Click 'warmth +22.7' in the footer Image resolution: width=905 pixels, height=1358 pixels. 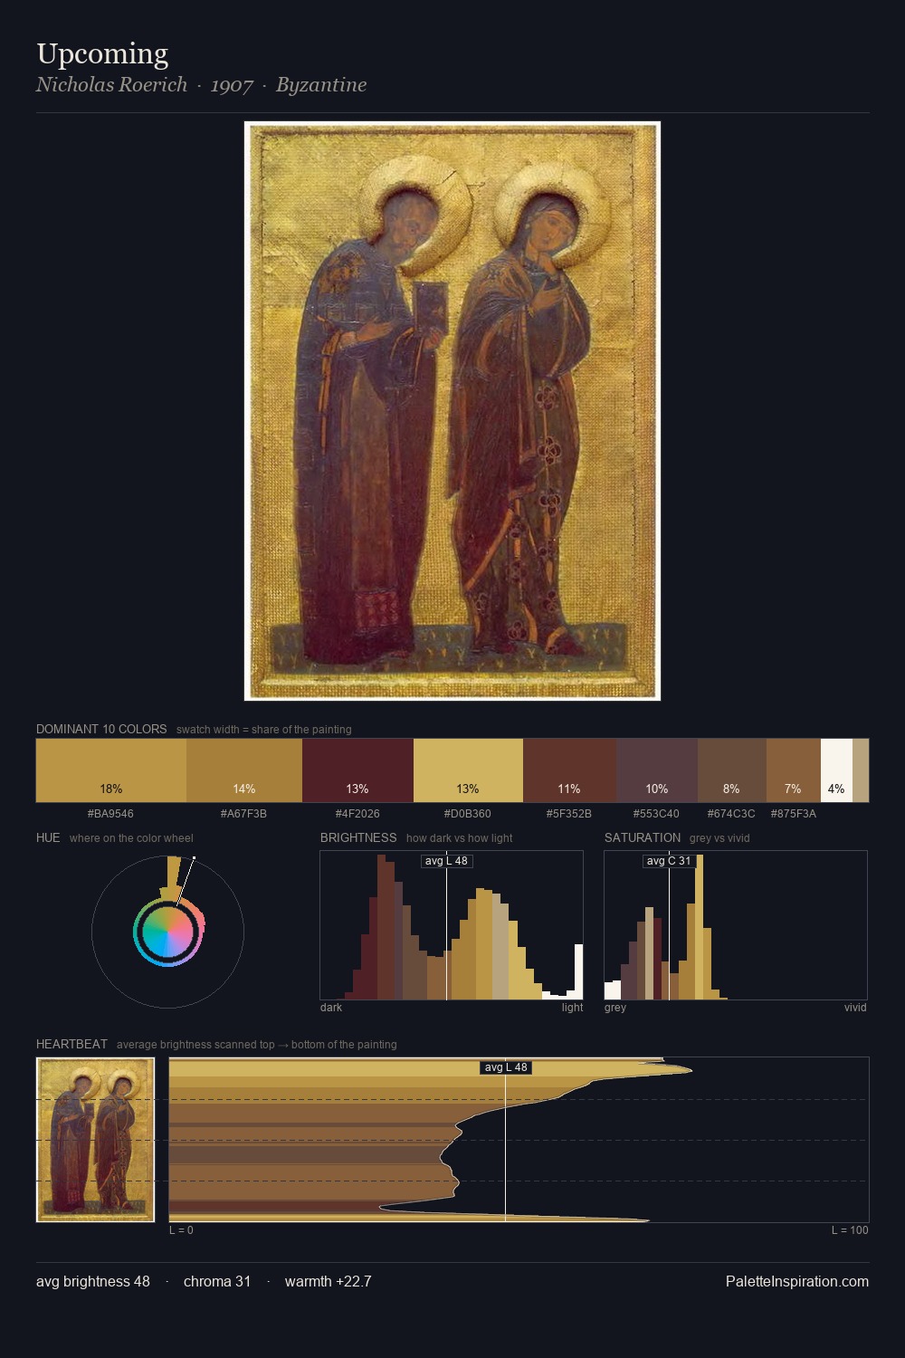point(329,1281)
